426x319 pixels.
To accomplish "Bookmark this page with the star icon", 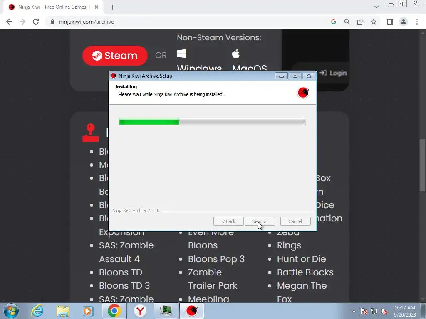I will tap(374, 22).
